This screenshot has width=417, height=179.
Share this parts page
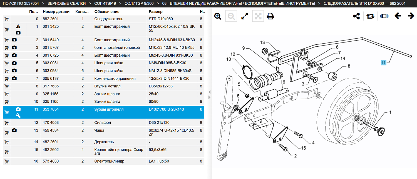point(357,16)
